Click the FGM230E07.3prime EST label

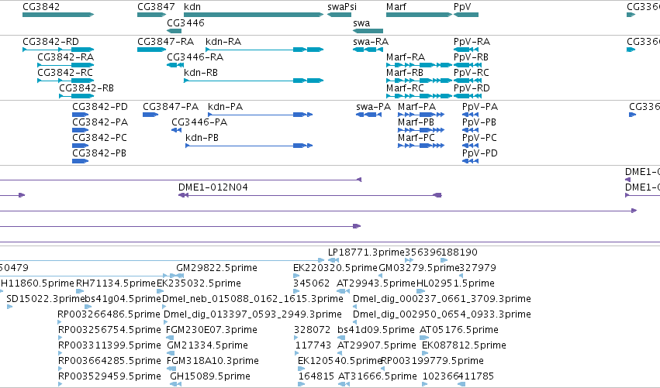(x=212, y=330)
